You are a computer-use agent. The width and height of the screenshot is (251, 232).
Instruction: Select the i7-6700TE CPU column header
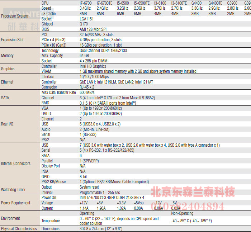(x=105, y=3)
